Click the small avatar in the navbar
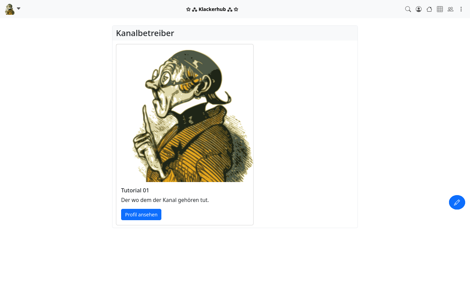The width and height of the screenshot is (470, 304). [x=10, y=9]
